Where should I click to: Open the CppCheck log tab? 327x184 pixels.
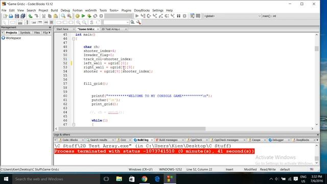(x=196, y=140)
